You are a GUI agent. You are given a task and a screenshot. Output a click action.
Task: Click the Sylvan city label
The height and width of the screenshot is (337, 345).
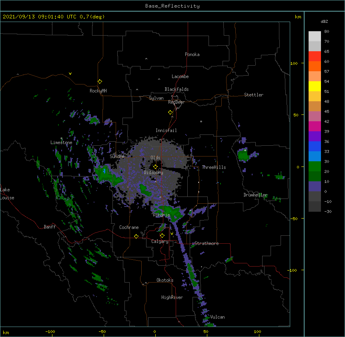coord(156,98)
